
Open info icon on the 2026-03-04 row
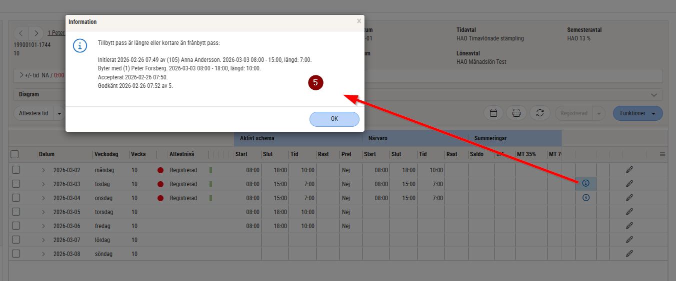(586, 198)
